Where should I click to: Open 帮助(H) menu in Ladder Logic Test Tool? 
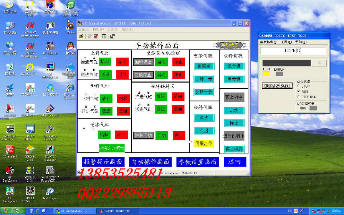coord(301,42)
